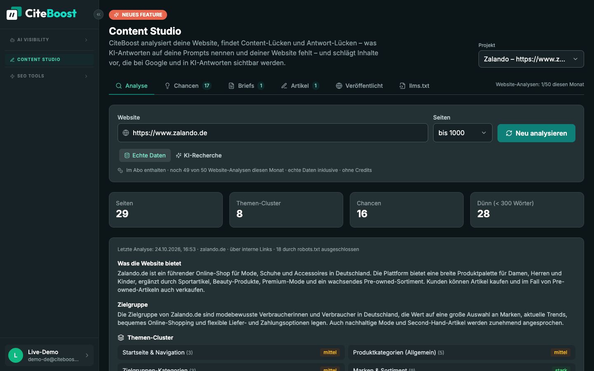Click the SEO Tools sparkle icon
The image size is (594, 371).
click(x=12, y=76)
